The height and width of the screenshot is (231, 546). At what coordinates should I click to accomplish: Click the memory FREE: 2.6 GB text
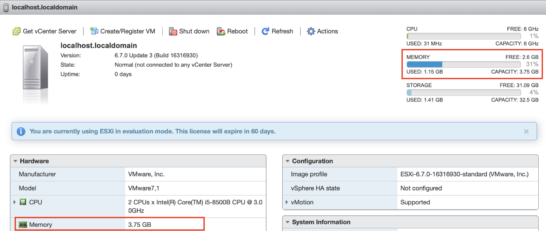pyautogui.click(x=522, y=57)
